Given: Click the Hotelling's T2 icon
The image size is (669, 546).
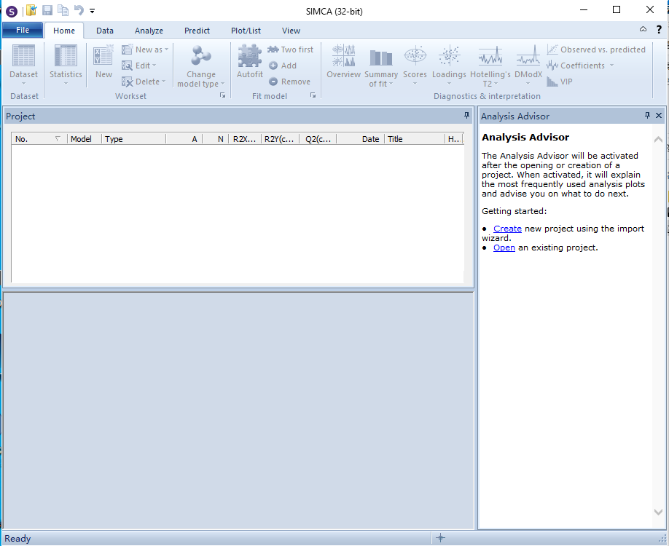Looking at the screenshot, I should point(490,55).
